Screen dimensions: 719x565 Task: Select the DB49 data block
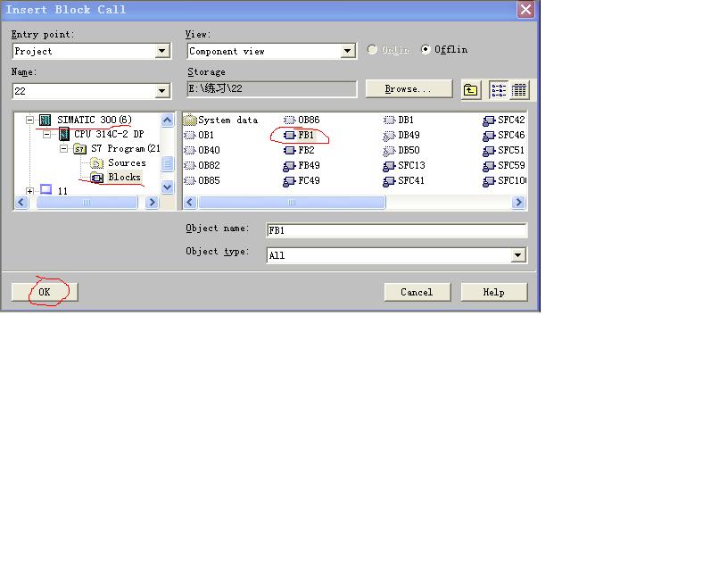(x=401, y=135)
